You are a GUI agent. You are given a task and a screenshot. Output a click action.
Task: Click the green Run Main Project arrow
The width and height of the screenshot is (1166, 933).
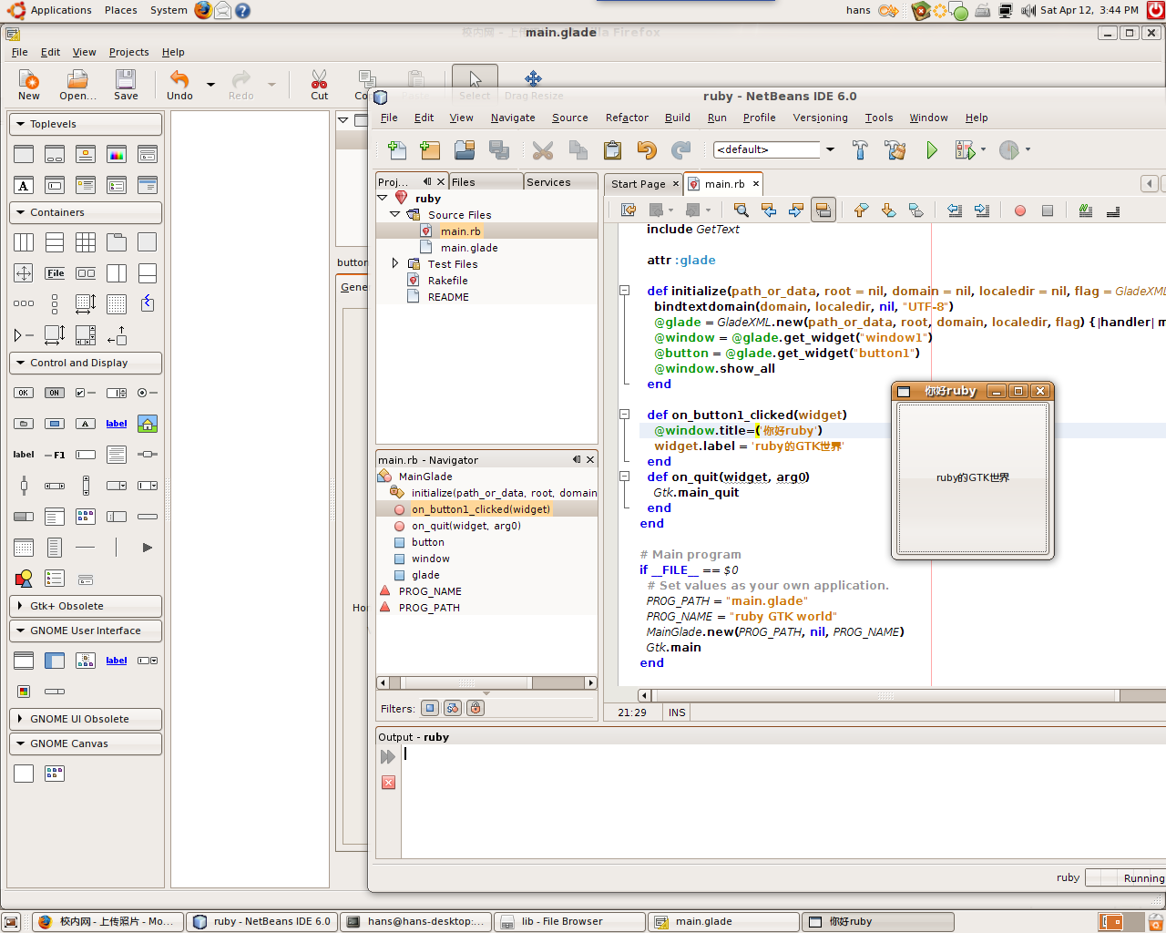click(931, 149)
